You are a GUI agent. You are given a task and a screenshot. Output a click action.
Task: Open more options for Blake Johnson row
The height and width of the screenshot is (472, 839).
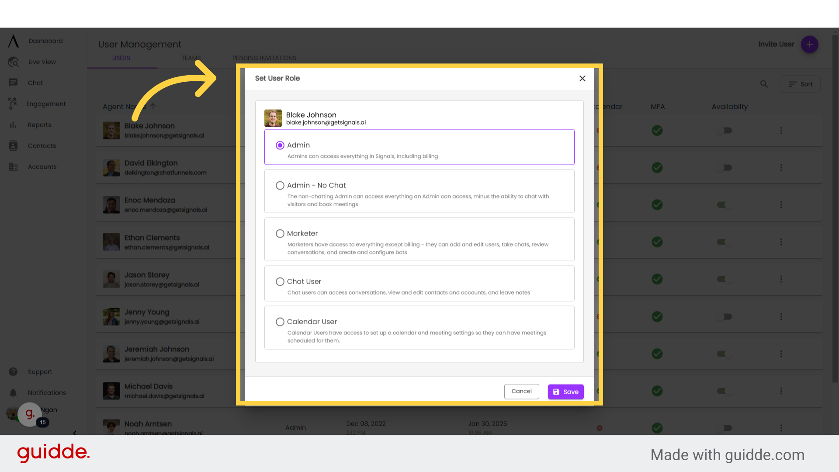[781, 130]
